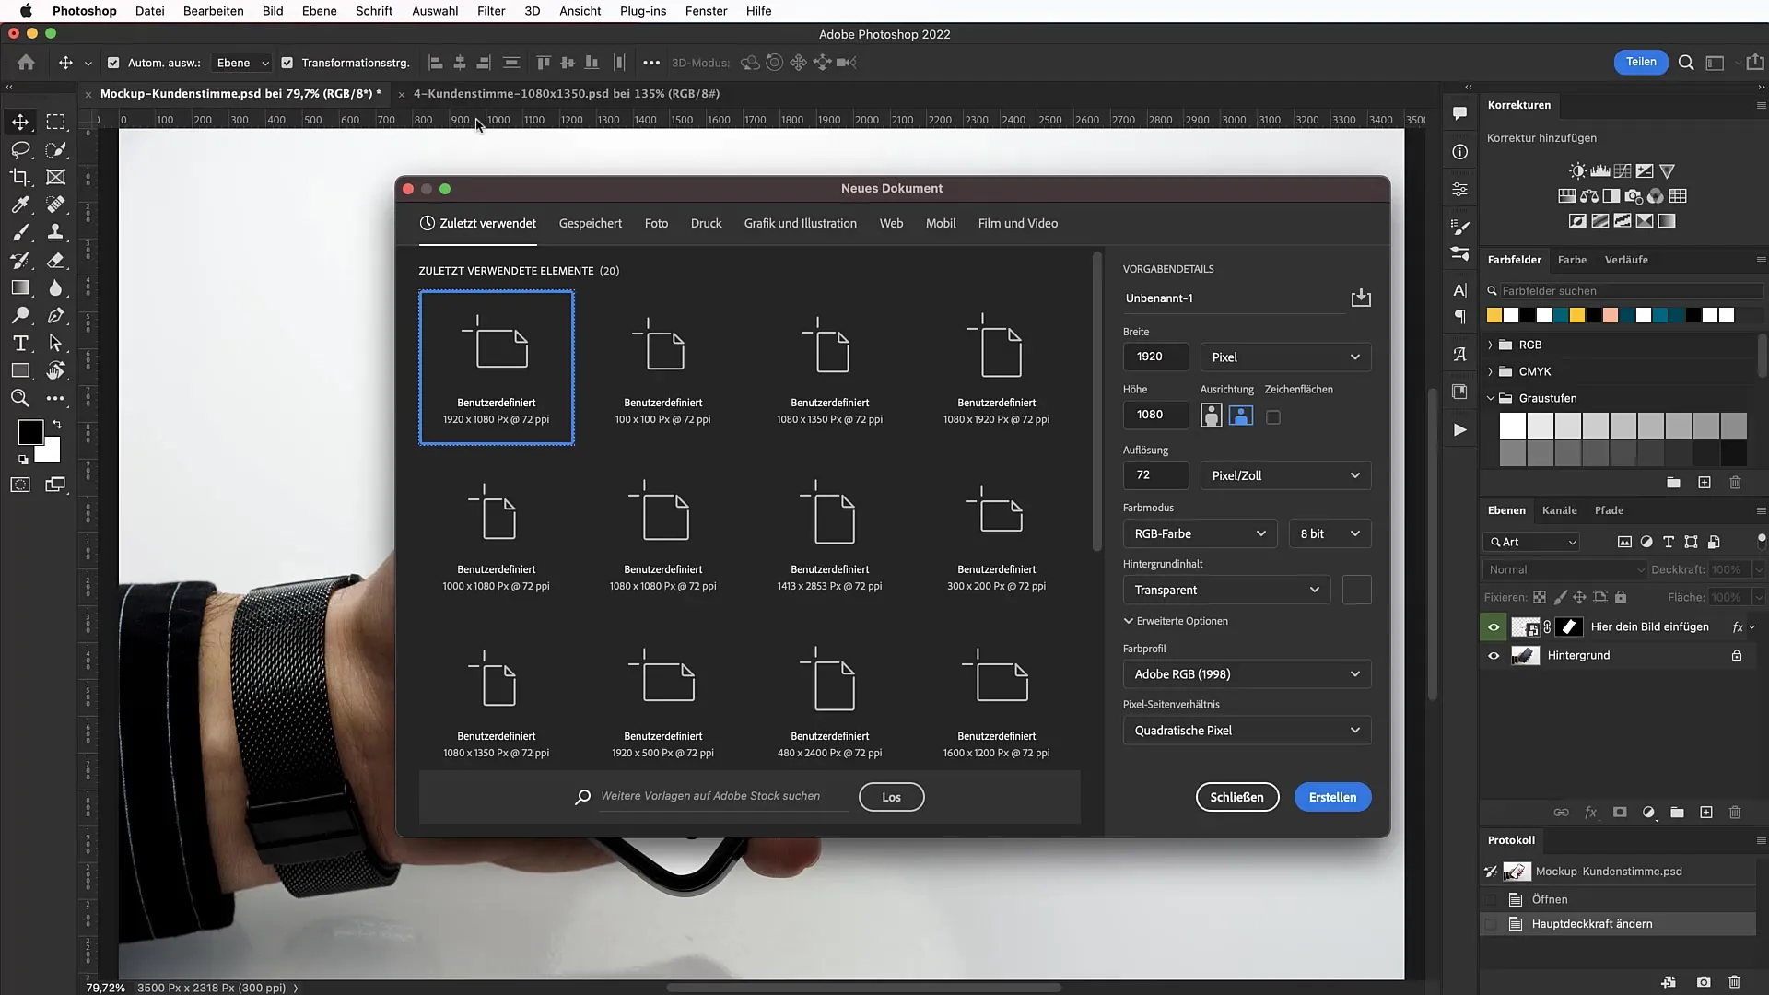This screenshot has width=1769, height=995.
Task: Toggle history state checkbox beside Hauptdeckkraft ändern
Action: click(x=1491, y=924)
